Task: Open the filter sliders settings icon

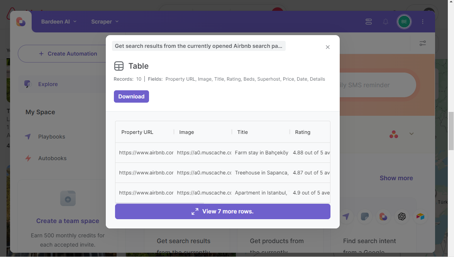Action: [x=423, y=43]
